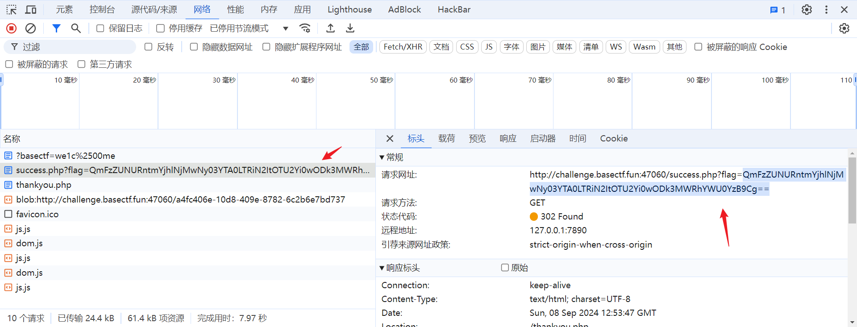Check the 第三方请求 checkbox
The width and height of the screenshot is (857, 327).
pos(81,64)
